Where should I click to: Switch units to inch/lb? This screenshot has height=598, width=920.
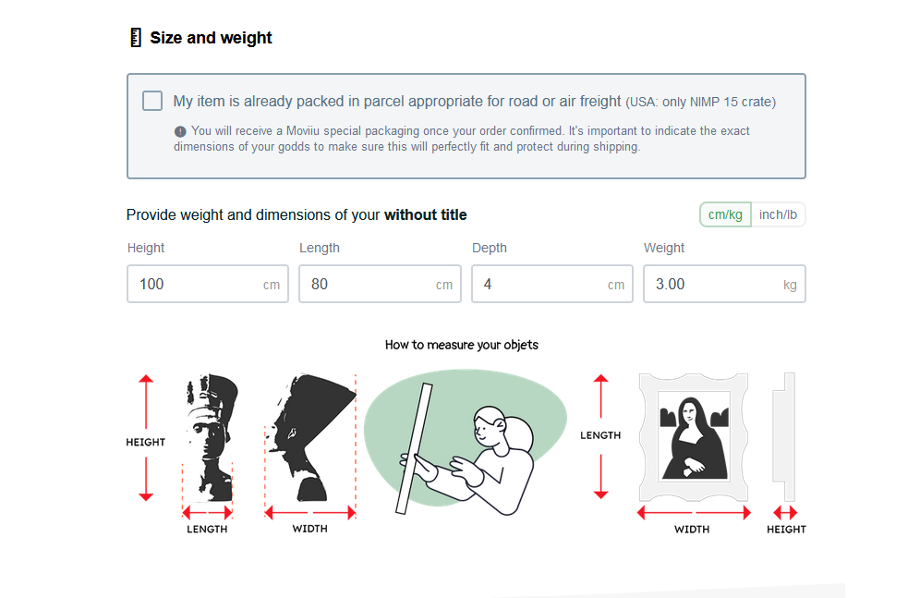[779, 214]
